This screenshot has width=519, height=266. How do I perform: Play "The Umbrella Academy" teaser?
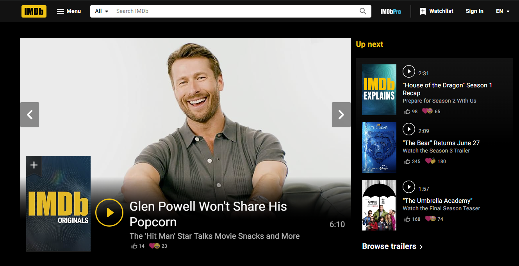(x=409, y=187)
